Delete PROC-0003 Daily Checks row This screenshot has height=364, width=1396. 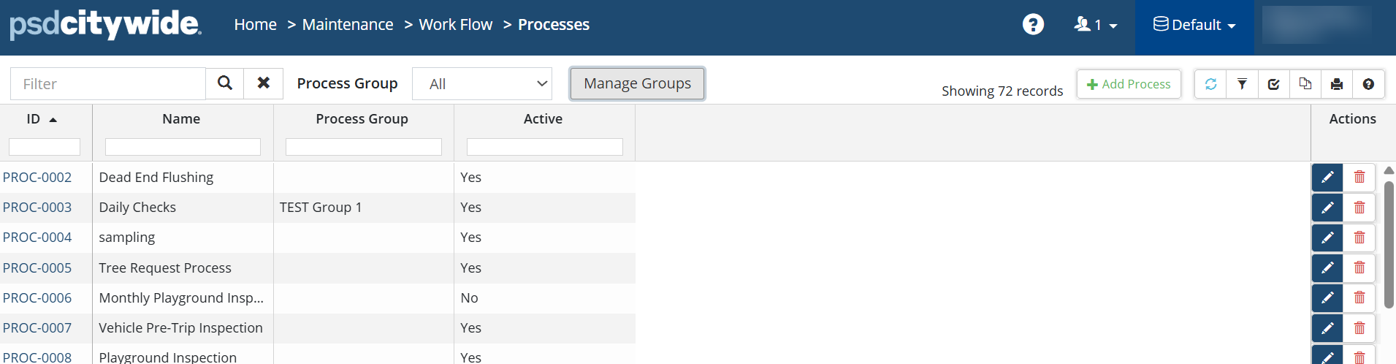tap(1359, 208)
